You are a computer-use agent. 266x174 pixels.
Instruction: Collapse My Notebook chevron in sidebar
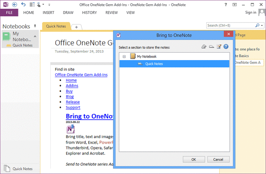click(35, 36)
